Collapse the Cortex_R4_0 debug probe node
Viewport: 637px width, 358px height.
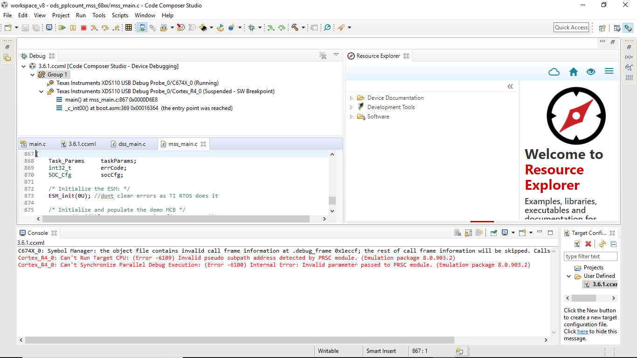pyautogui.click(x=42, y=91)
